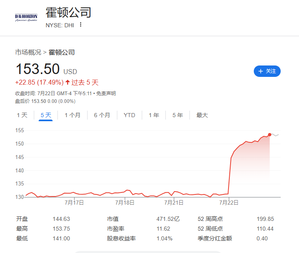Switch chart to 1 年 range

point(154,115)
